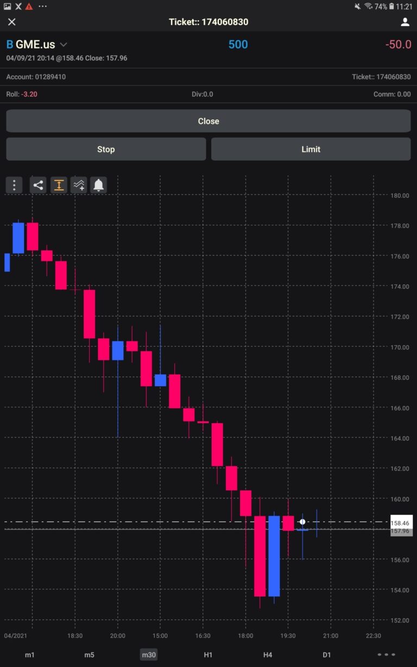Switch chart to m5 timeframe
The width and height of the screenshot is (417, 667).
click(89, 655)
